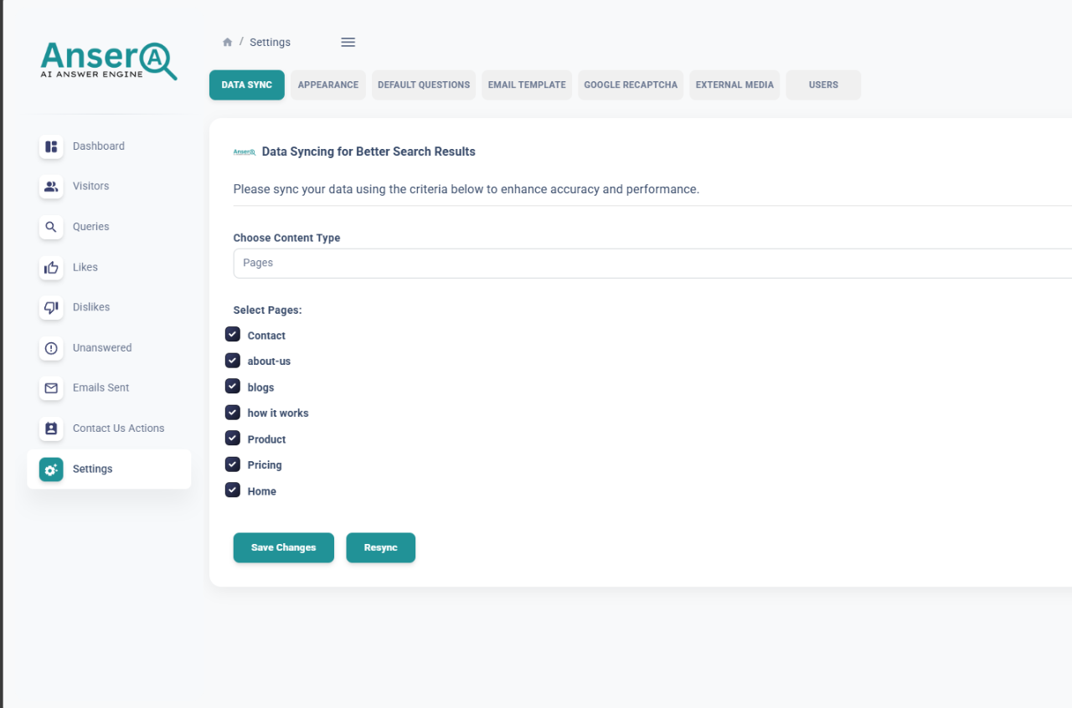Screen dimensions: 1072x708
Task: Switch to the Appearance tab
Action: coord(328,85)
